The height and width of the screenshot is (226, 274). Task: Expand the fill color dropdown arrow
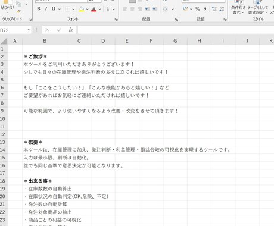tap(87, 9)
